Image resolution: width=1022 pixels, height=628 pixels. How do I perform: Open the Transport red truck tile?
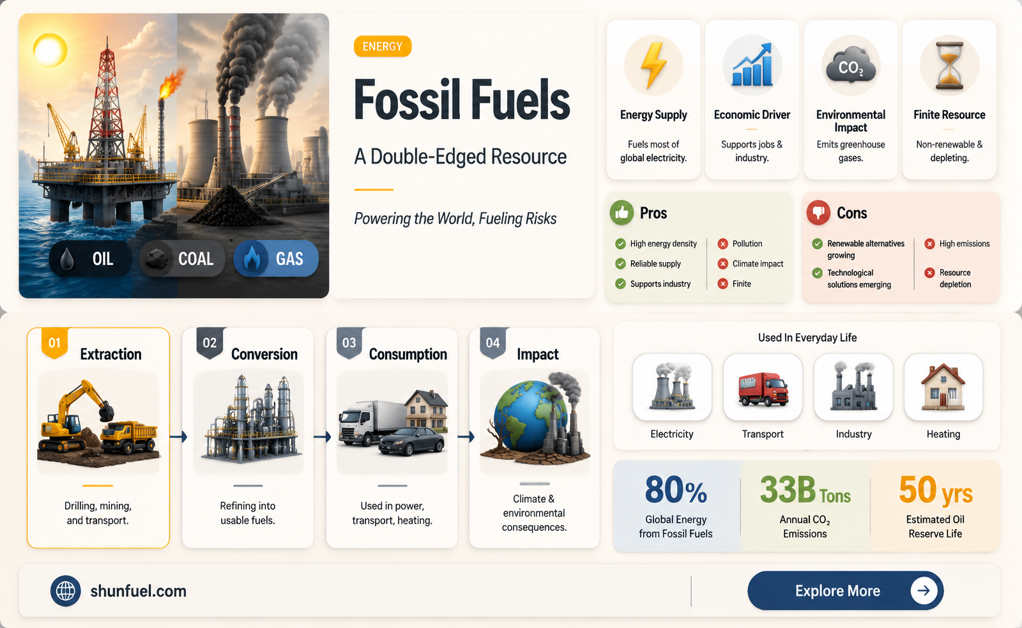pyautogui.click(x=763, y=387)
